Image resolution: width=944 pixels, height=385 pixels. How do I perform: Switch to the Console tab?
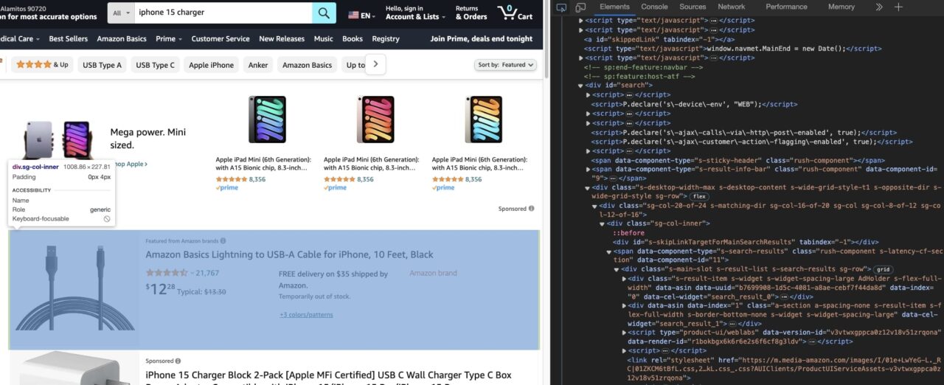pyautogui.click(x=654, y=7)
